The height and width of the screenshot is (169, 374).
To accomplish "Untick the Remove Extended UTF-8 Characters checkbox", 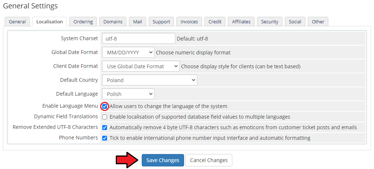I will click(104, 127).
